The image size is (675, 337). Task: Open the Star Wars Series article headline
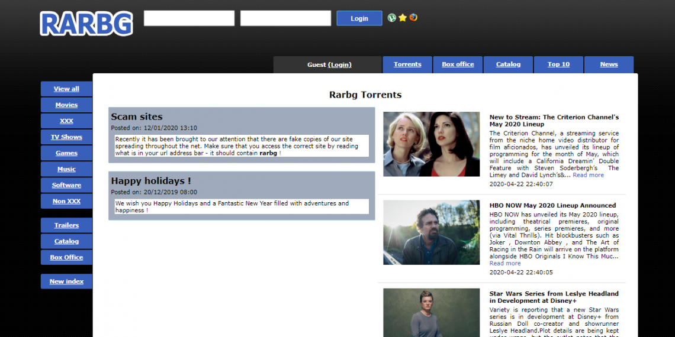pyautogui.click(x=554, y=297)
